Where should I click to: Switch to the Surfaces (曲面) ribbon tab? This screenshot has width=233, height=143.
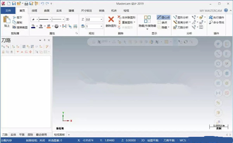47,10
